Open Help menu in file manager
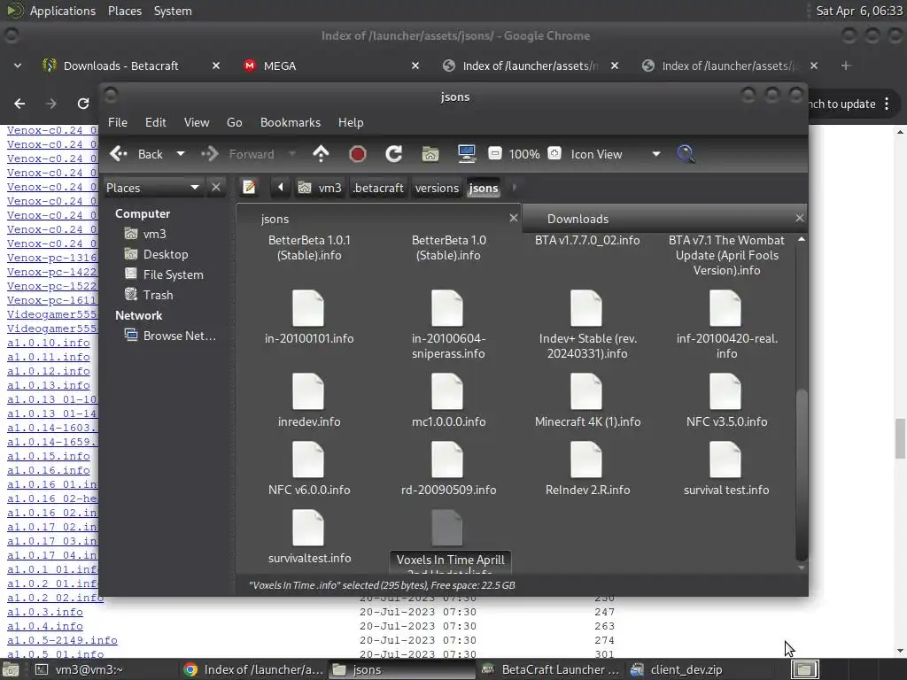 [351, 122]
